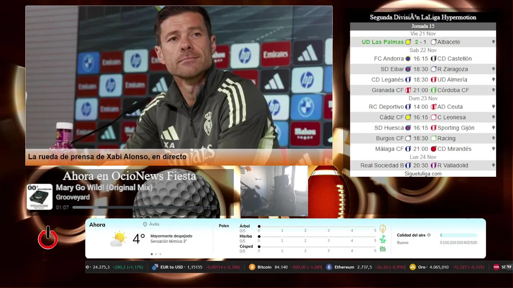Click the Racing team name
The width and height of the screenshot is (513, 288).
(446, 138)
